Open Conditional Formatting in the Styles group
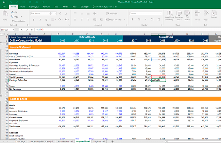Image resolution: width=221 pixels, height=143 pixels. (x=170, y=14)
